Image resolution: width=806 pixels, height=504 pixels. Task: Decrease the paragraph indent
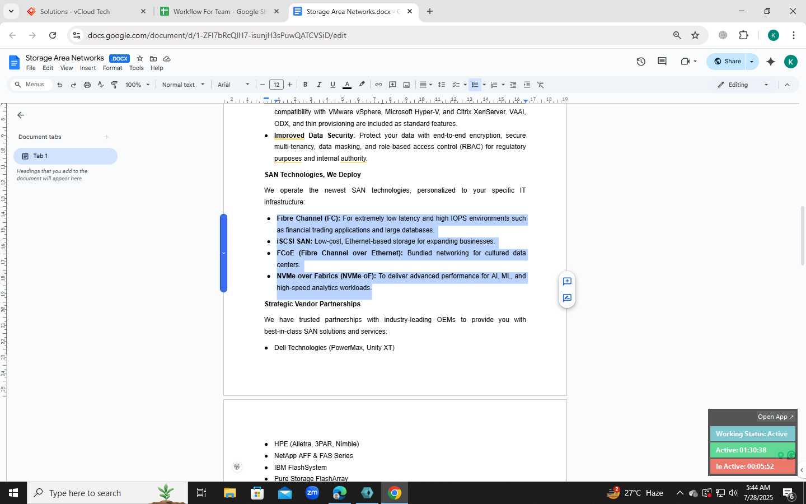click(513, 85)
